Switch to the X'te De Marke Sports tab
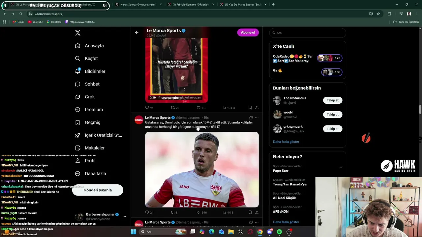Screen dimensions: 422x237 click(x=243, y=5)
